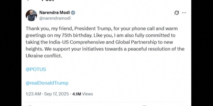Follow the @POTUS mention link

click(x=36, y=69)
